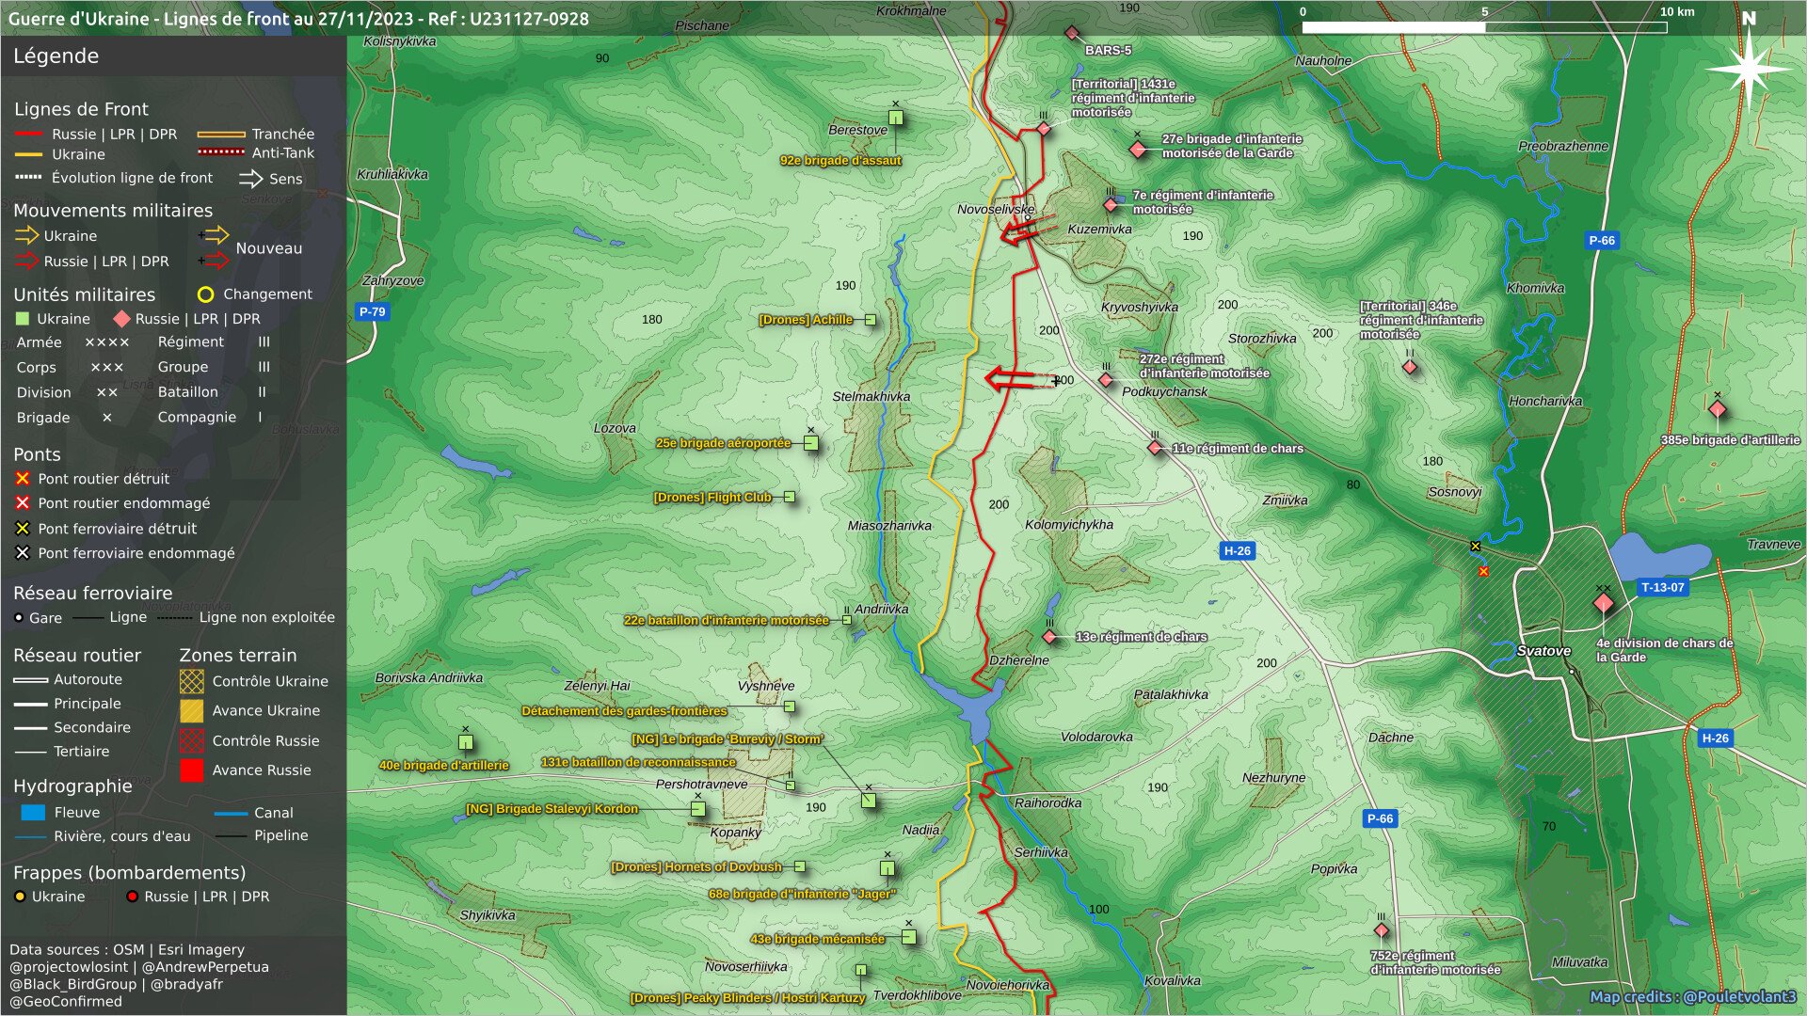Select the Kolomyichykha village label

[1068, 525]
